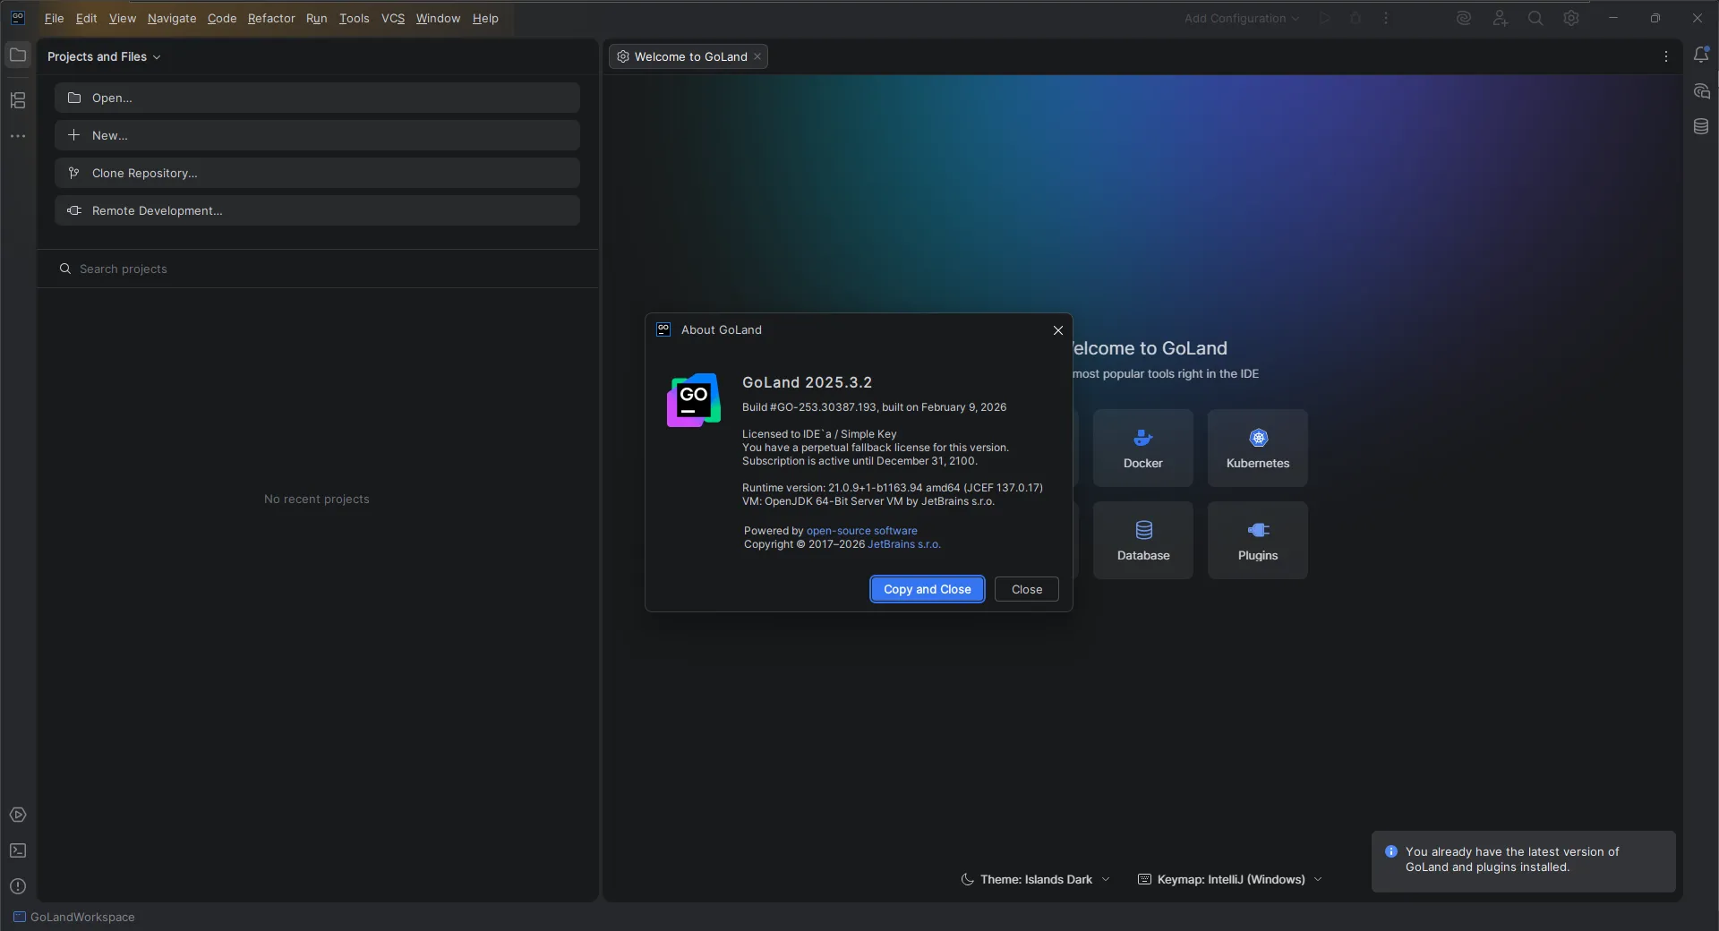Open the Problems tool window icon
The width and height of the screenshot is (1719, 931).
[x=18, y=886]
